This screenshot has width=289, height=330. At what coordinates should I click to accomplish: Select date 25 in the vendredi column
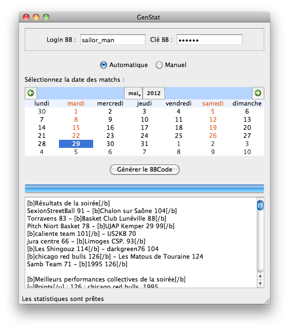pos(179,136)
